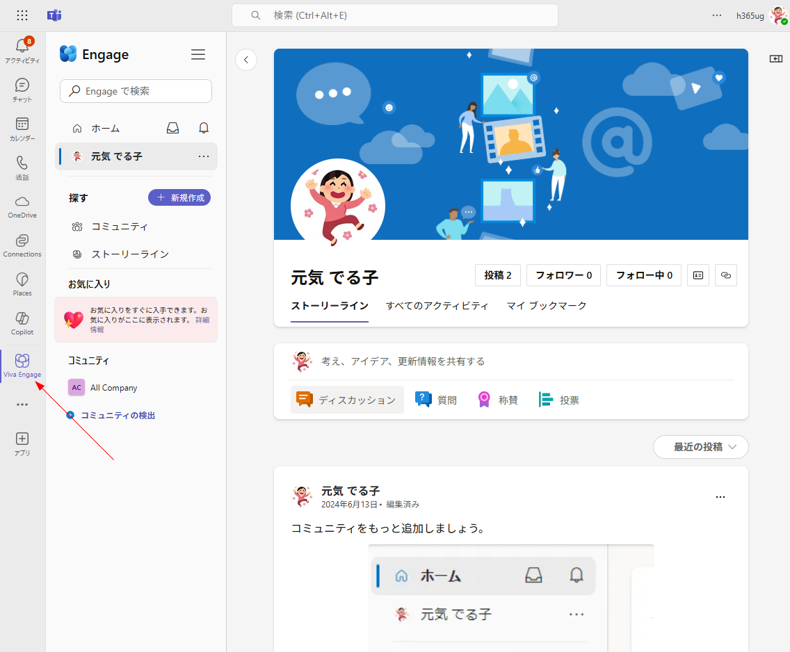This screenshot has width=790, height=652.
Task: Switch to すべてのアクティビティ tab
Action: pos(437,306)
